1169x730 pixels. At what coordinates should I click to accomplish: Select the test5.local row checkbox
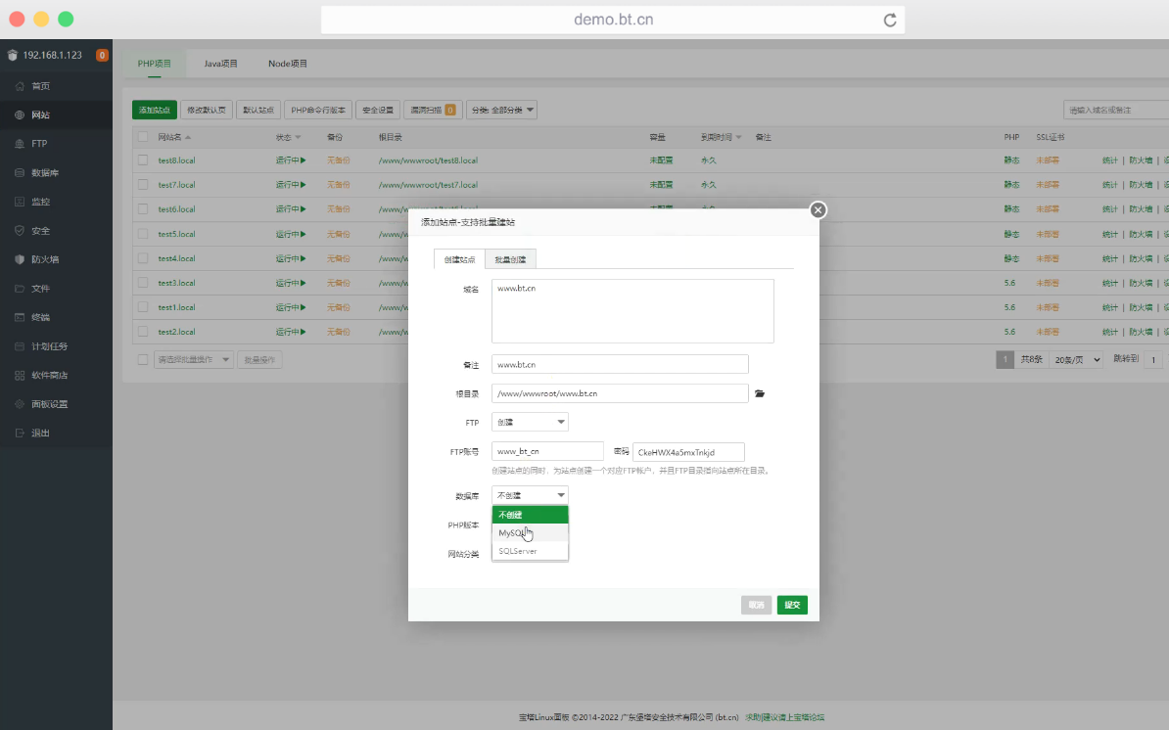point(143,234)
